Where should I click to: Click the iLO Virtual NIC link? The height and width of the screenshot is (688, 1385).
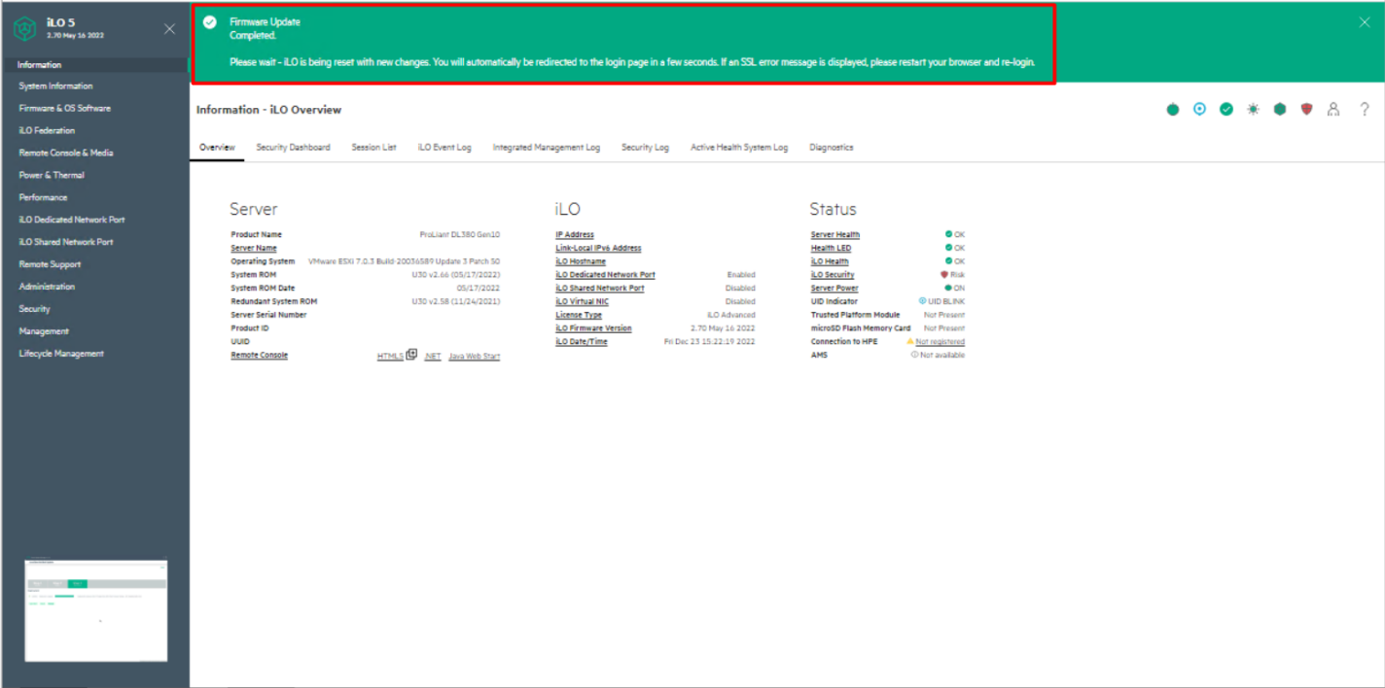(582, 301)
